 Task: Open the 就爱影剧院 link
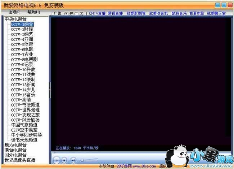coord(136,13)
